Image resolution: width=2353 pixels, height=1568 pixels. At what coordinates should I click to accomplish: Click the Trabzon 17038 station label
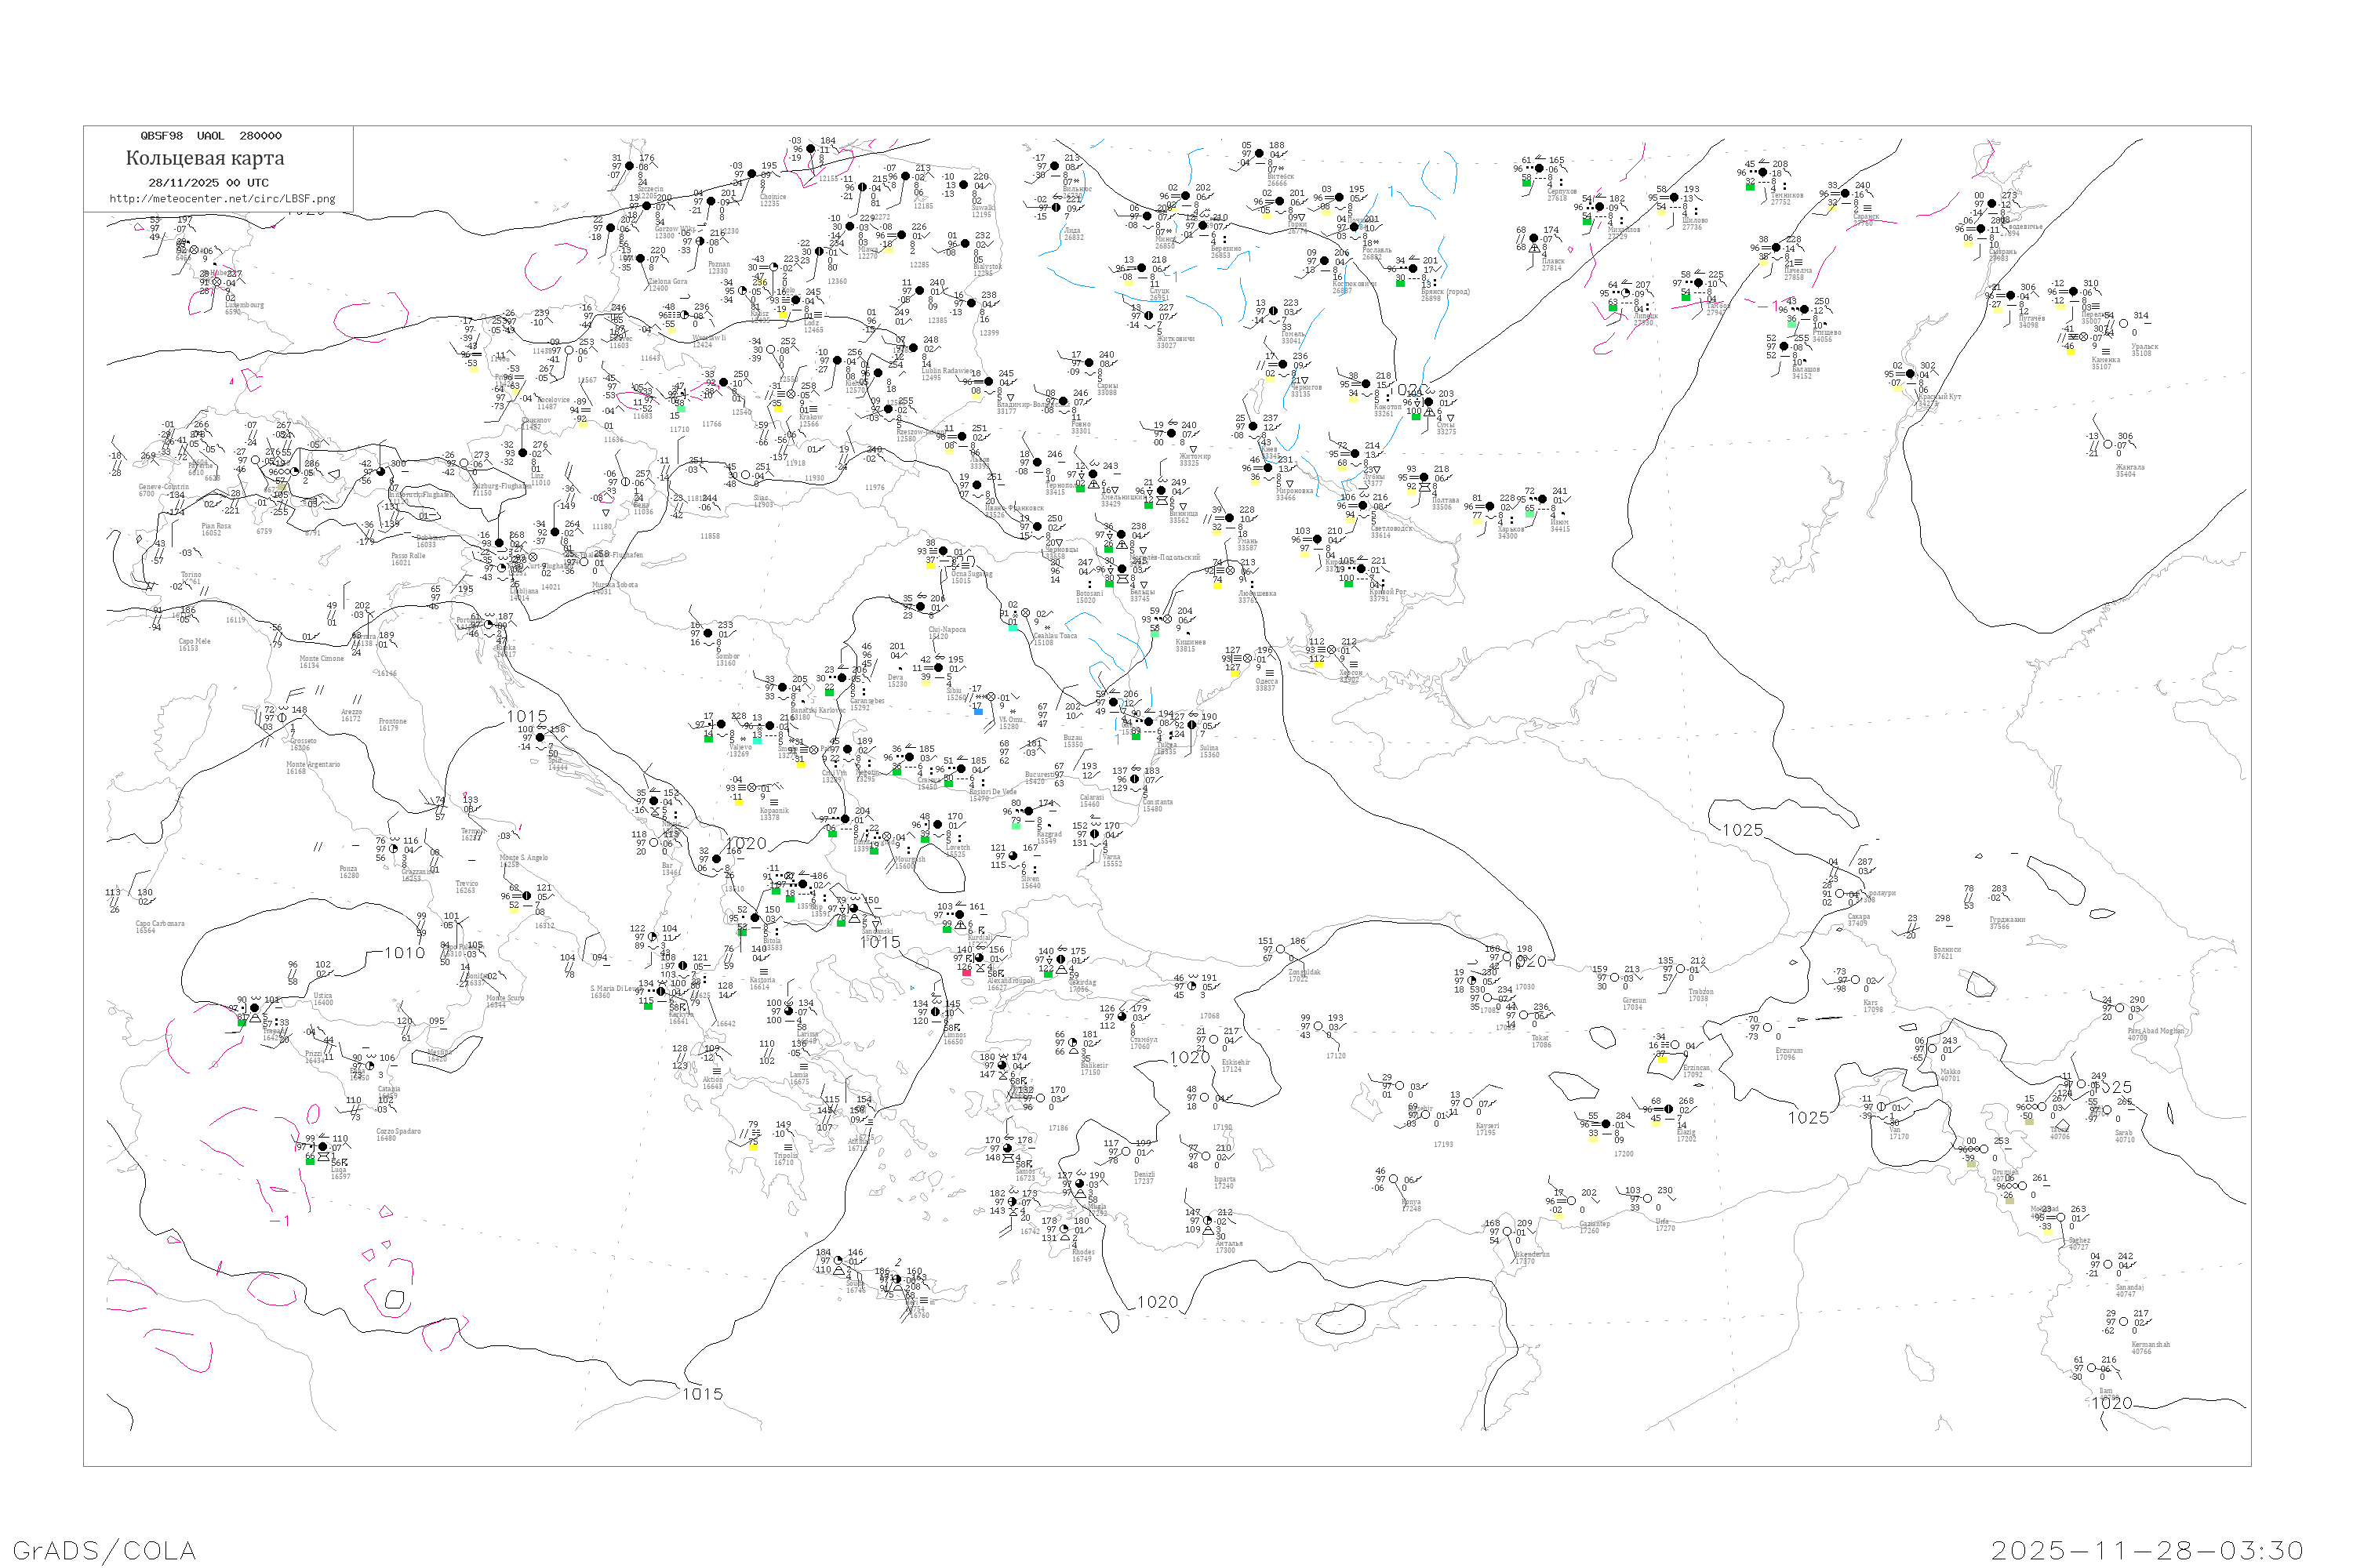click(1700, 995)
